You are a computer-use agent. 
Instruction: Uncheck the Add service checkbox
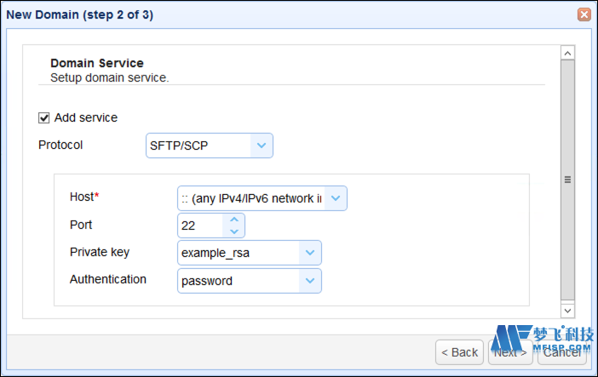[43, 117]
